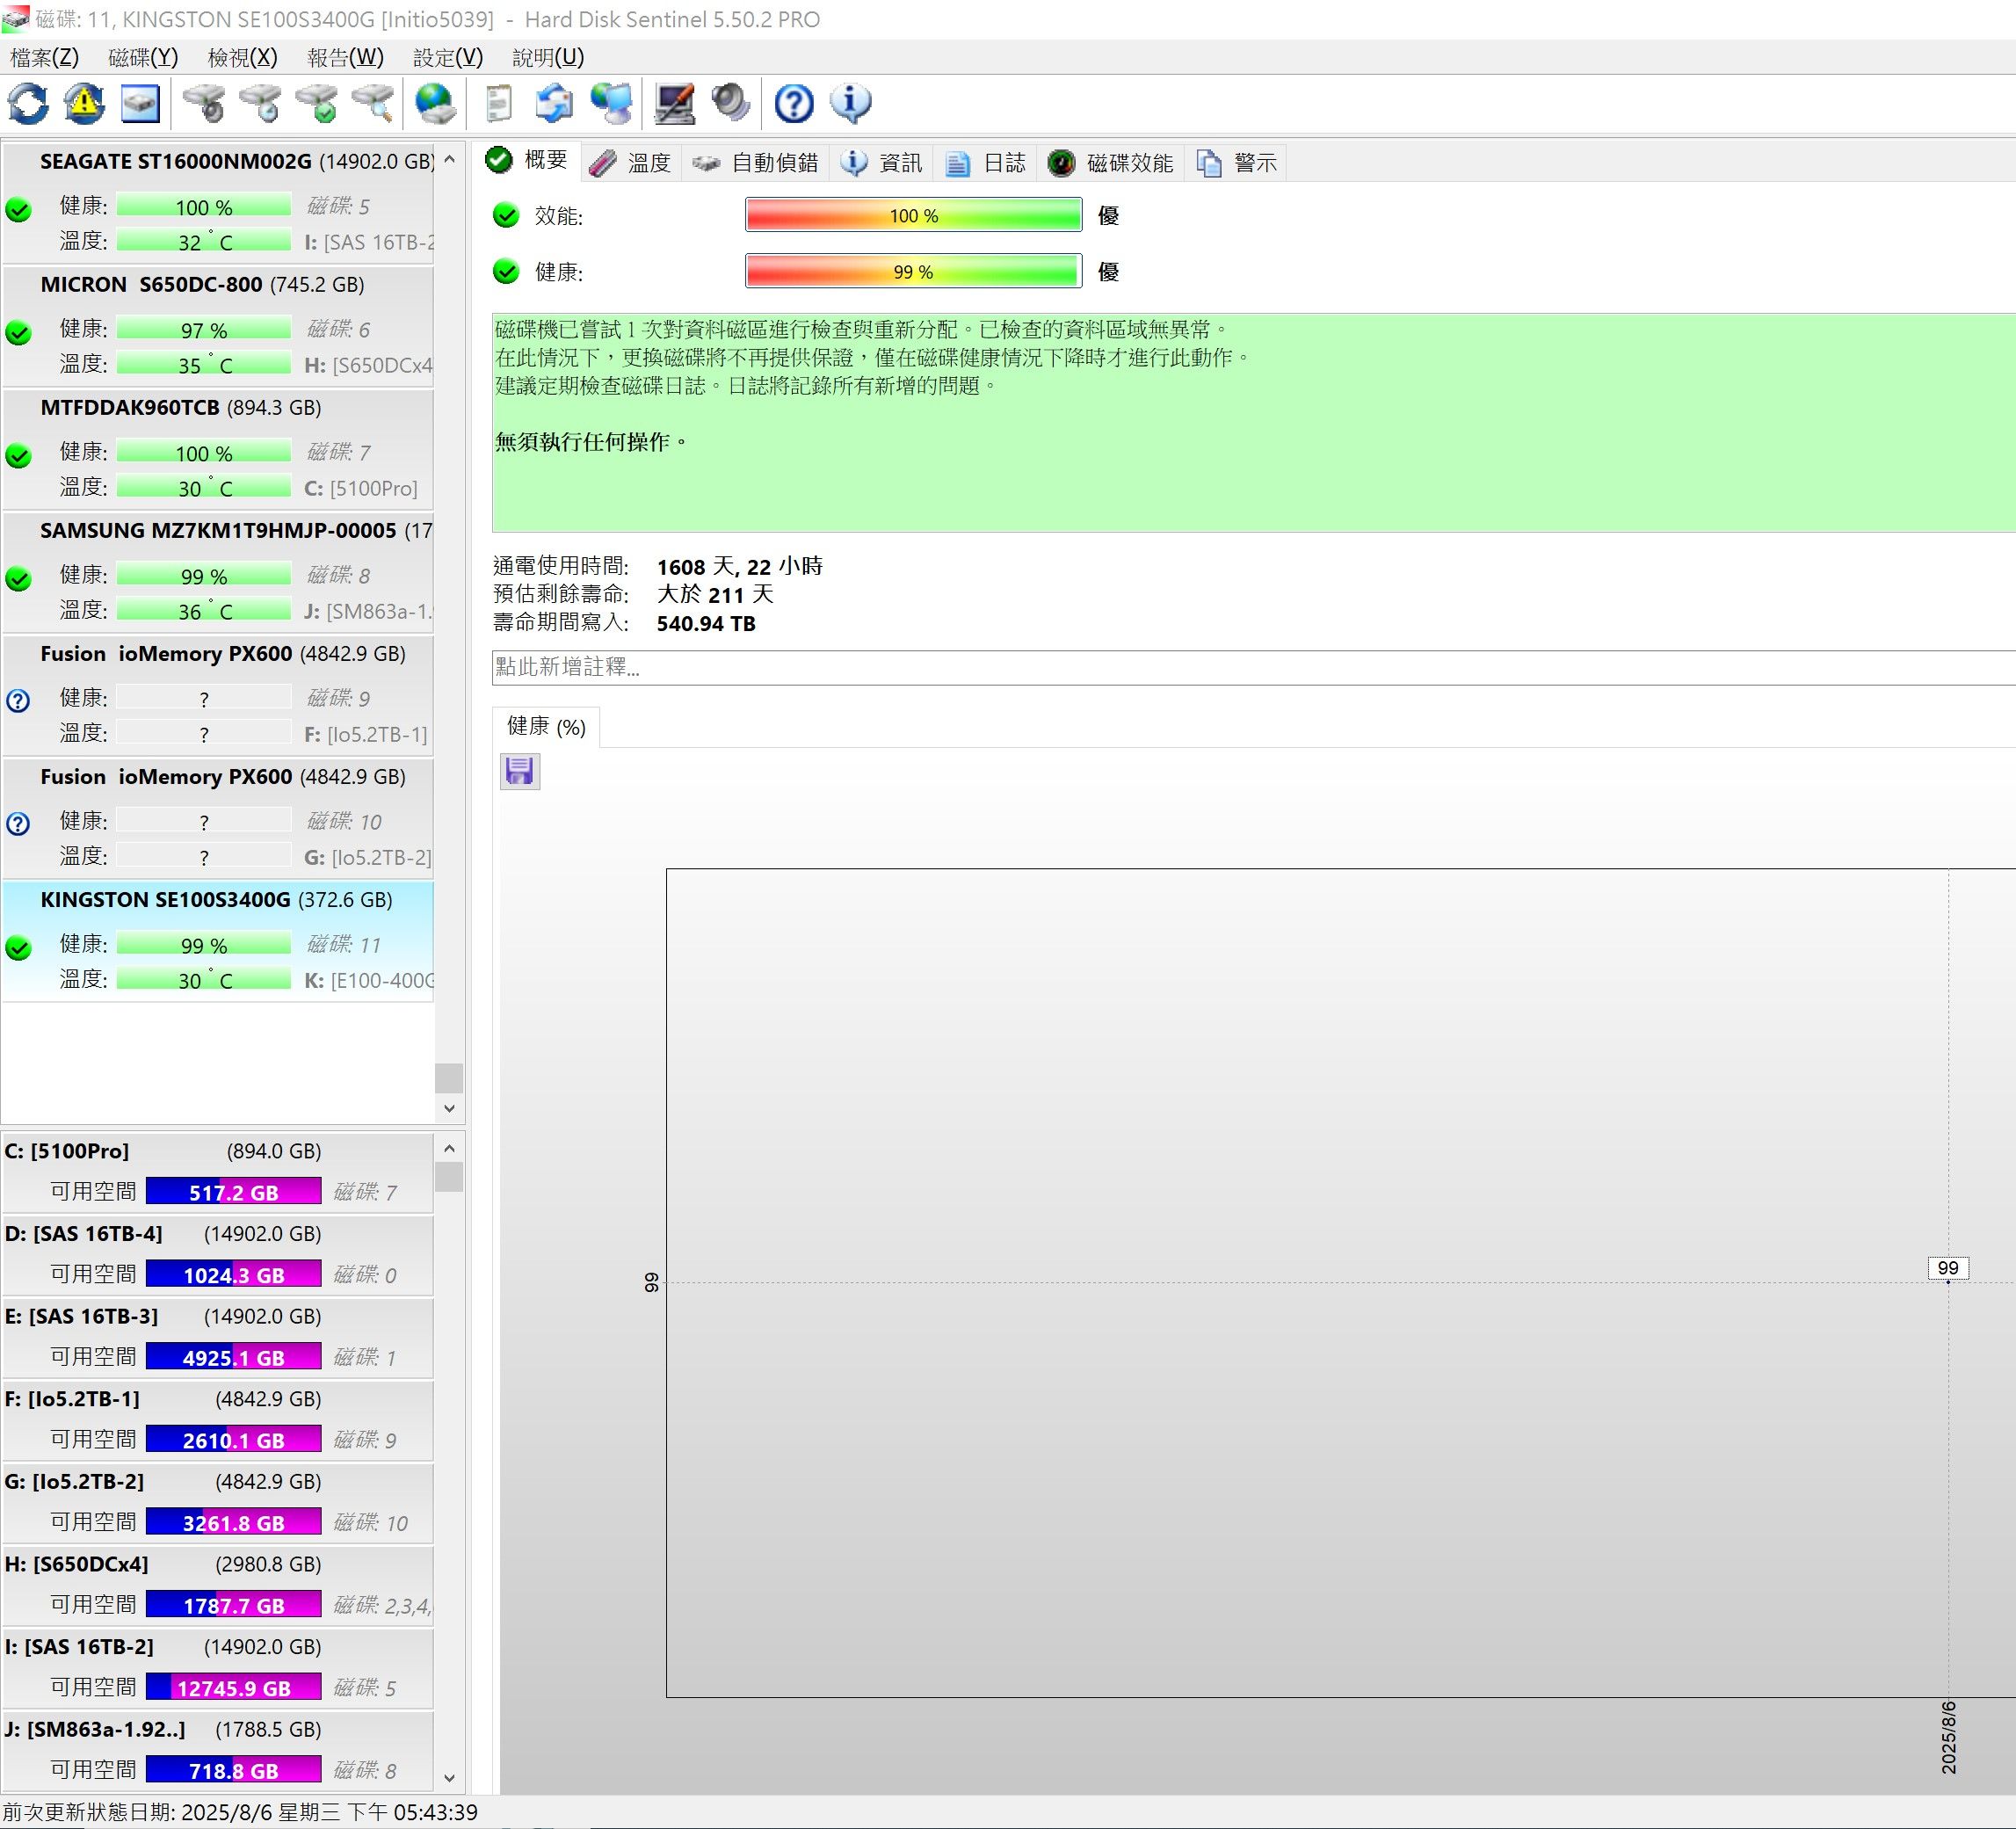Select the SAMSUNG MZ7KM1T9HMJP-00005 disk entry
The height and width of the screenshot is (1829, 2016).
click(218, 571)
